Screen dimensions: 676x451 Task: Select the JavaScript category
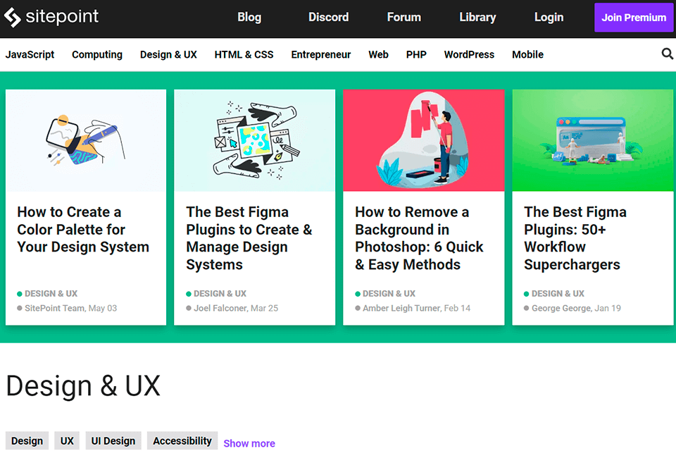pos(30,55)
